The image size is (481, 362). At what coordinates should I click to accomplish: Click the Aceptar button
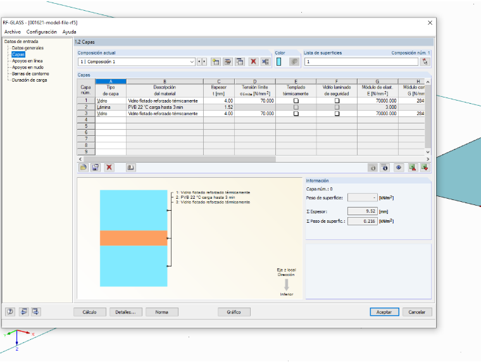(384, 312)
